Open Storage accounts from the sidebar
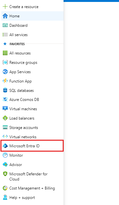 32,127
